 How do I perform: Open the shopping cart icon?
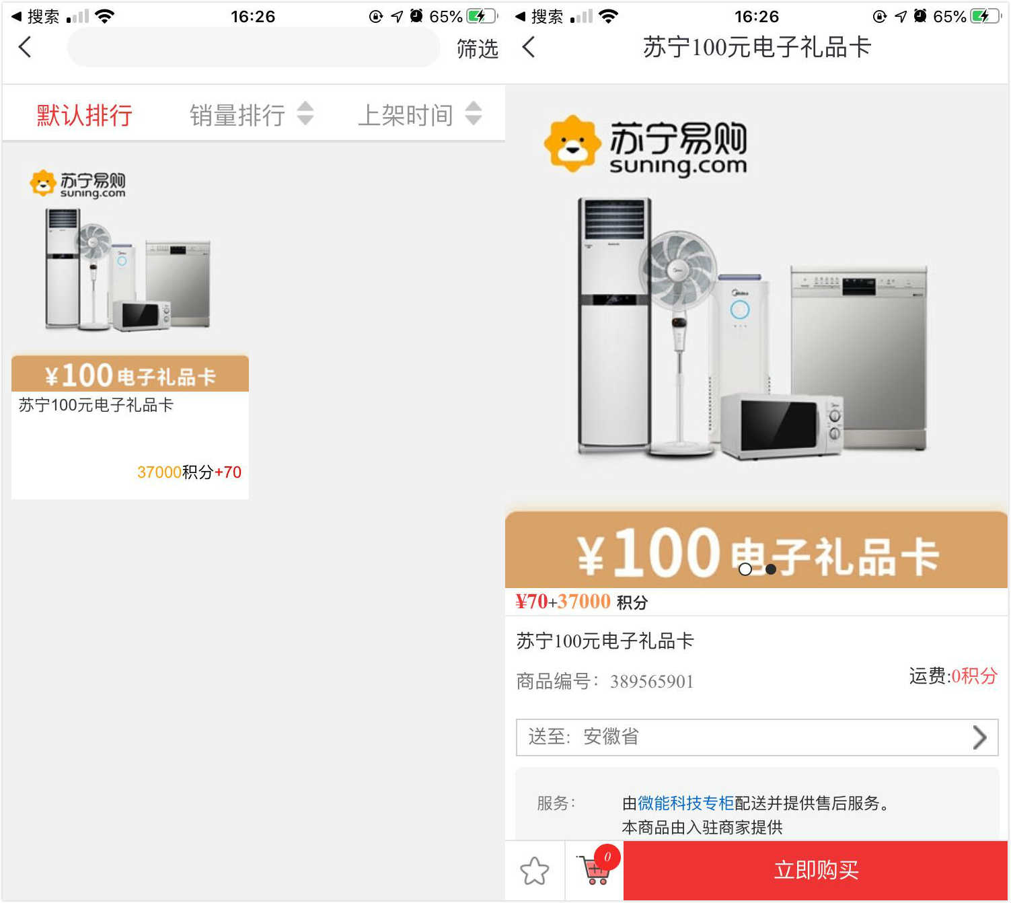pyautogui.click(x=595, y=871)
